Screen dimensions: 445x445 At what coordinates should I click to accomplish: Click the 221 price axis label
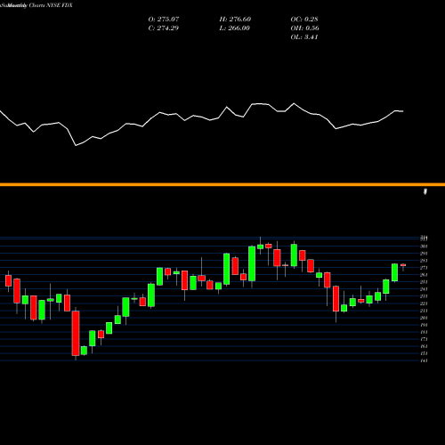424,303
